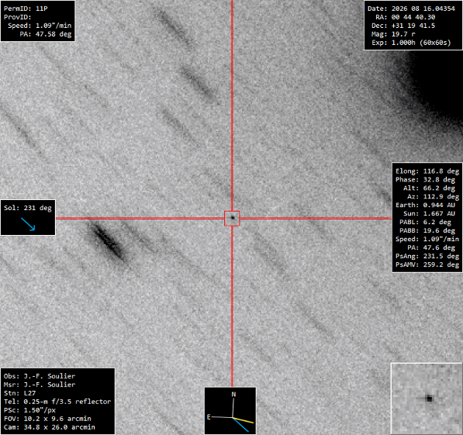Screen dimensions: 463x435
Task: Click the yellow motion vector line in compass
Action: pyautogui.click(x=243, y=420)
